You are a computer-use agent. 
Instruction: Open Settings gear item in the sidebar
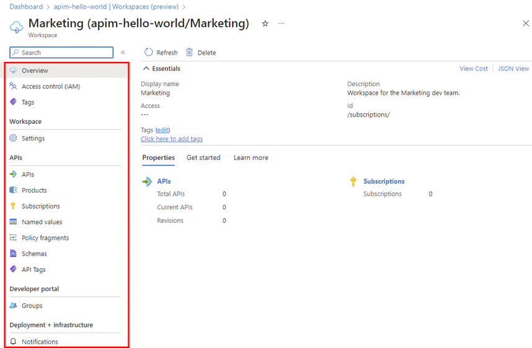33,139
